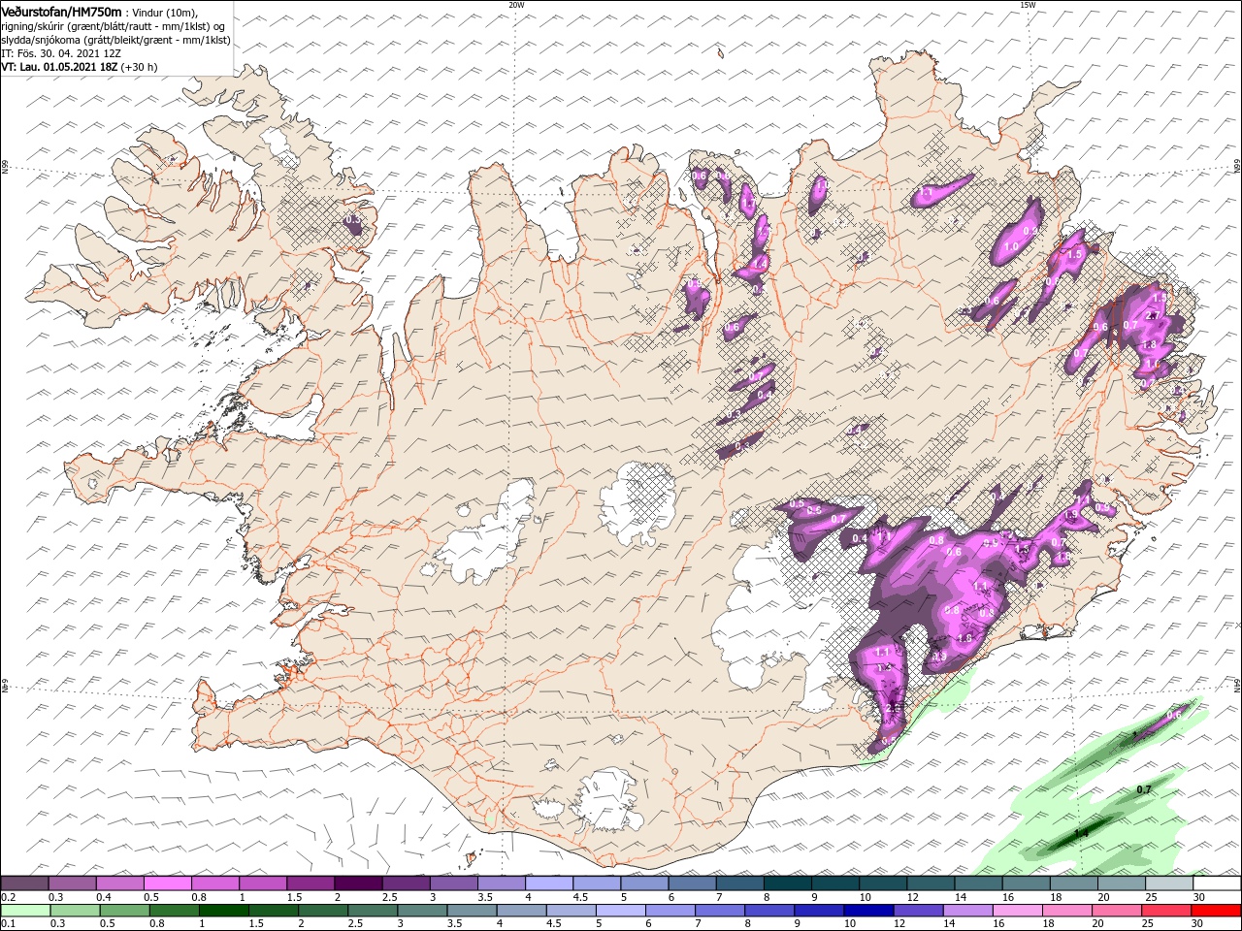
Task: Click the offshore purple streak labeled '0.6' in southeast
Action: tap(1162, 722)
